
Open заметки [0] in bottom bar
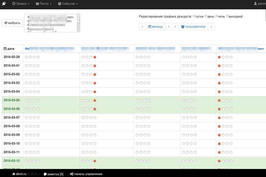(54, 174)
